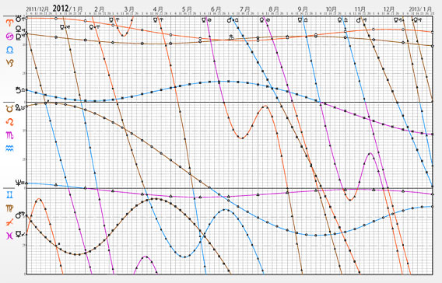Select the magenta Scorpio sign in legend
Screen dimensions: 442x283
pyautogui.click(x=10, y=135)
